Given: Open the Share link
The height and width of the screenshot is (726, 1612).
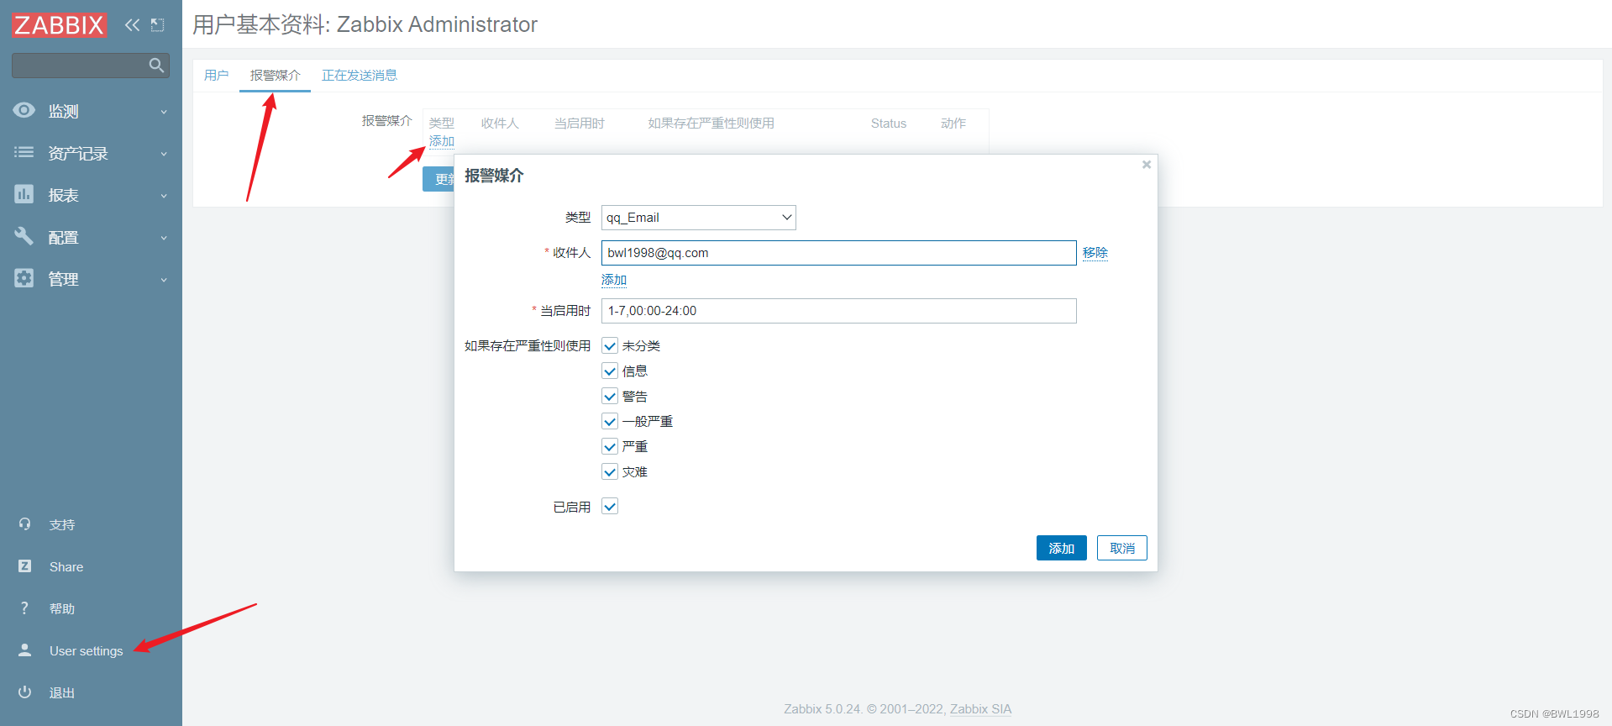Looking at the screenshot, I should pos(66,567).
